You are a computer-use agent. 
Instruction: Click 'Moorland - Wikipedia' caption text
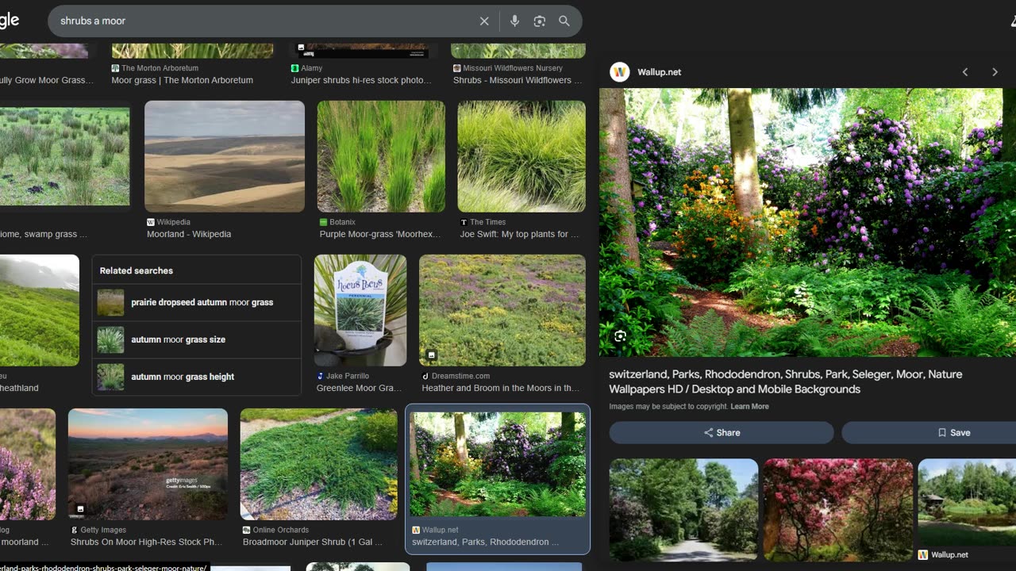pos(189,235)
